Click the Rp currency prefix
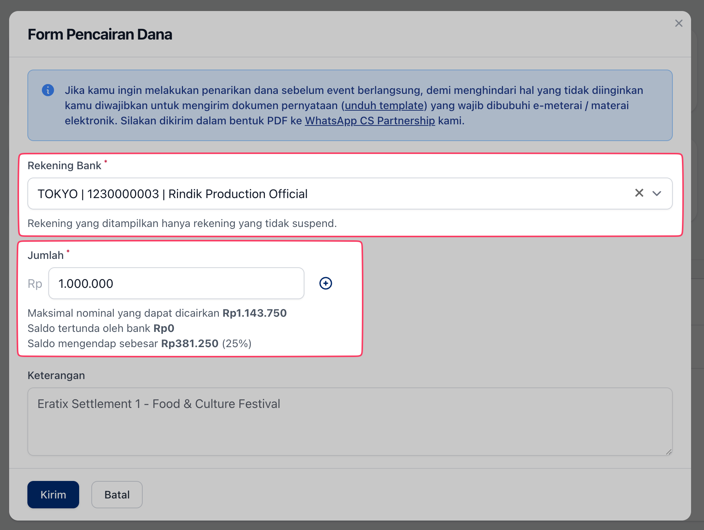Viewport: 704px width, 530px height. tap(35, 284)
